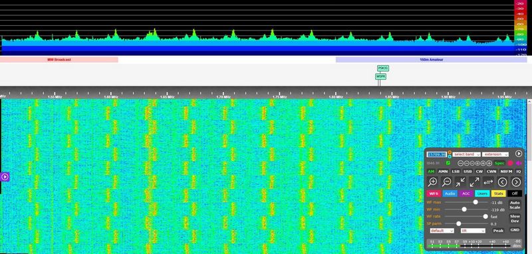Open the select band dropdown
532x254 pixels.
(x=467, y=154)
